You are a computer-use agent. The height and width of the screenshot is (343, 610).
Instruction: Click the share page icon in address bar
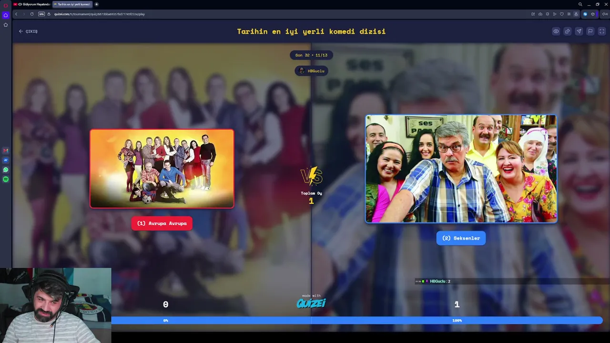pos(533,14)
